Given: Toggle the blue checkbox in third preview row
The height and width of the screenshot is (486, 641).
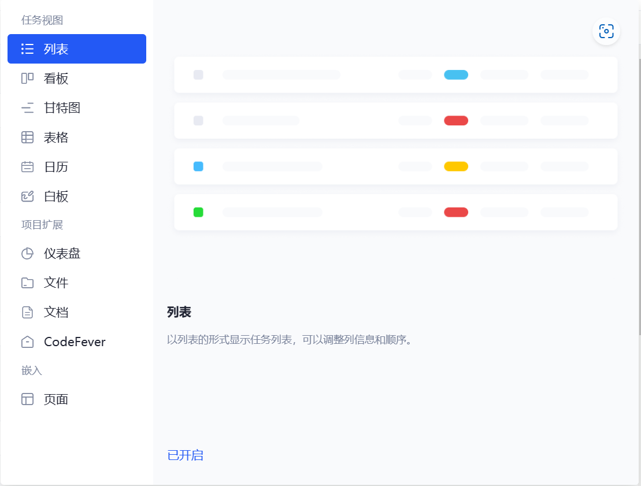Looking at the screenshot, I should pyautogui.click(x=198, y=166).
